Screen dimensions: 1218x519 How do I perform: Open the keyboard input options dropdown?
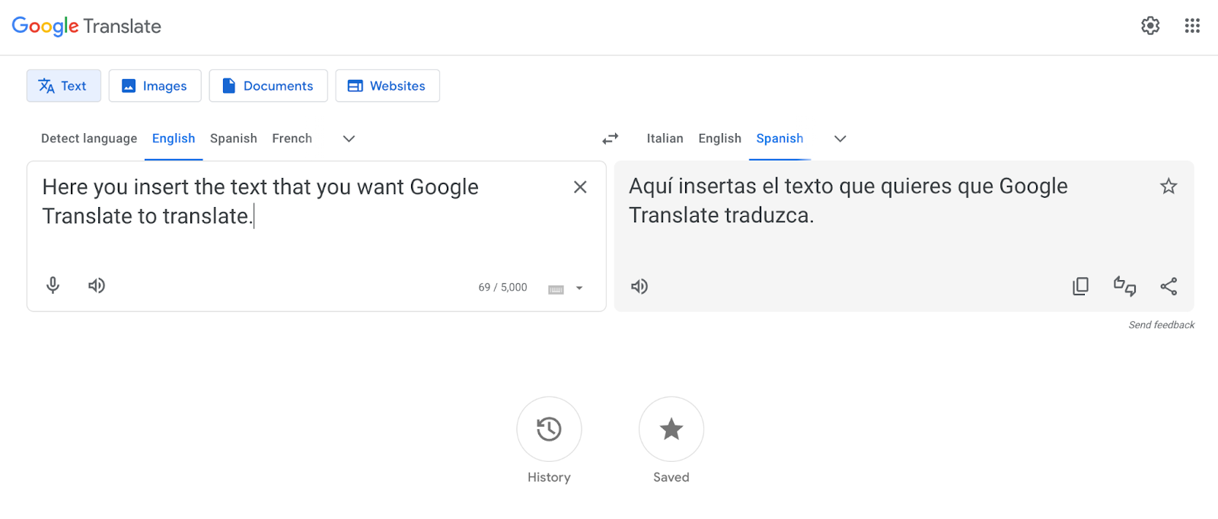click(x=579, y=288)
